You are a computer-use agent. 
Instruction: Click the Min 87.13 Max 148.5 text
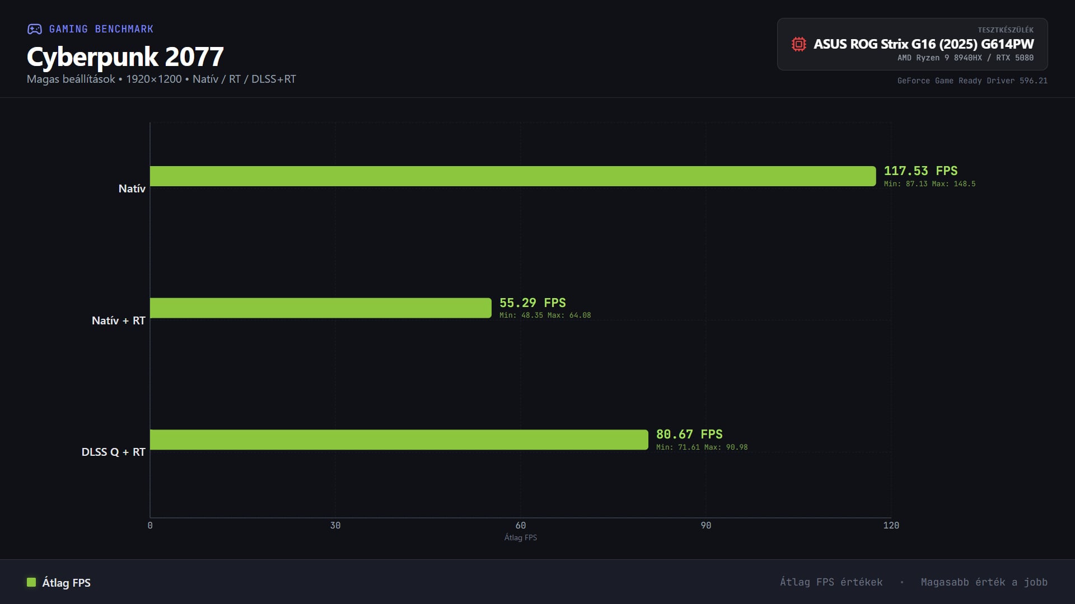coord(929,183)
